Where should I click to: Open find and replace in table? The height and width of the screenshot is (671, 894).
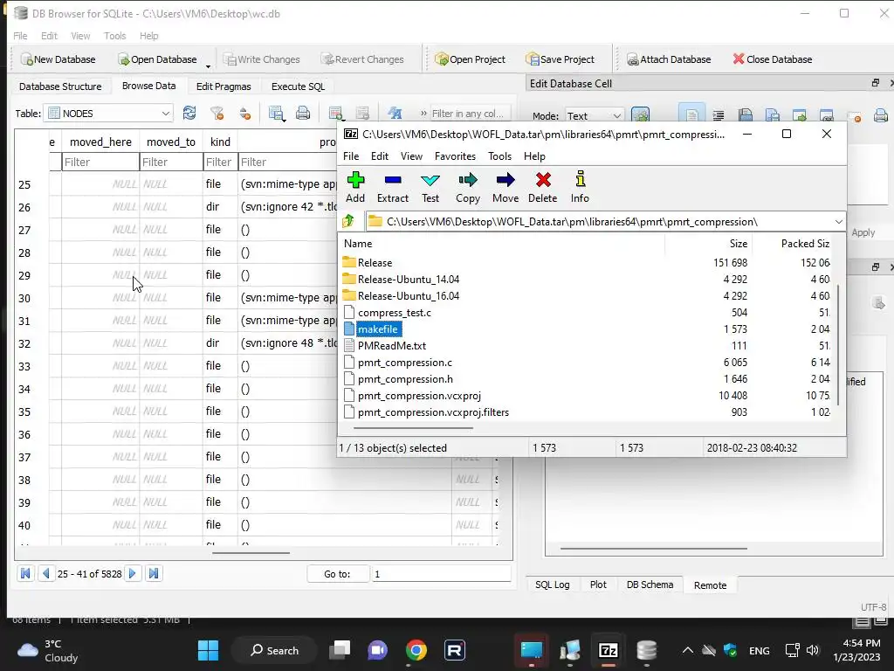pyautogui.click(x=395, y=113)
